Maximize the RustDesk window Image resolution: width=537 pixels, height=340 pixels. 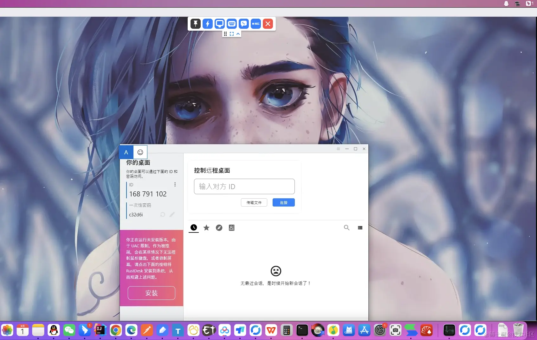click(356, 149)
